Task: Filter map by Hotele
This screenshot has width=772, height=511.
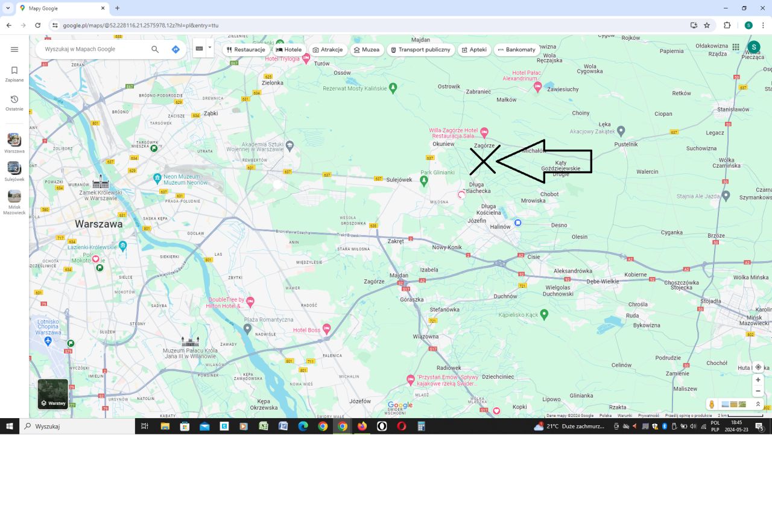Action: (289, 49)
